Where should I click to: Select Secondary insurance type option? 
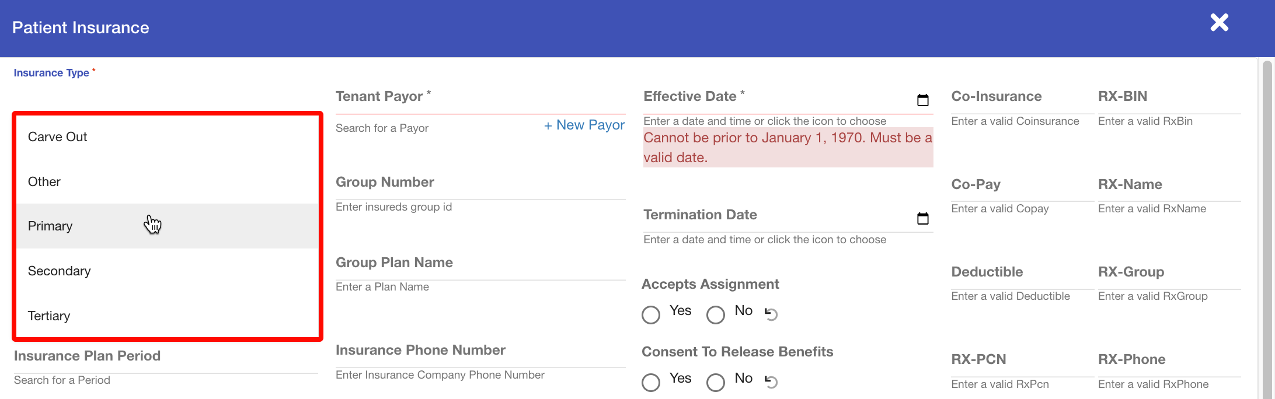click(60, 271)
